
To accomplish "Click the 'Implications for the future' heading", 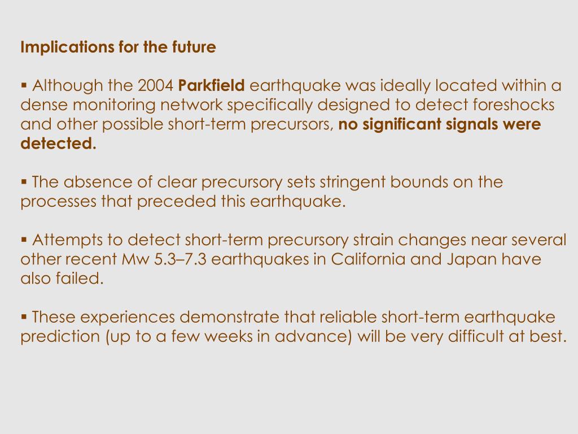I will [x=118, y=47].
